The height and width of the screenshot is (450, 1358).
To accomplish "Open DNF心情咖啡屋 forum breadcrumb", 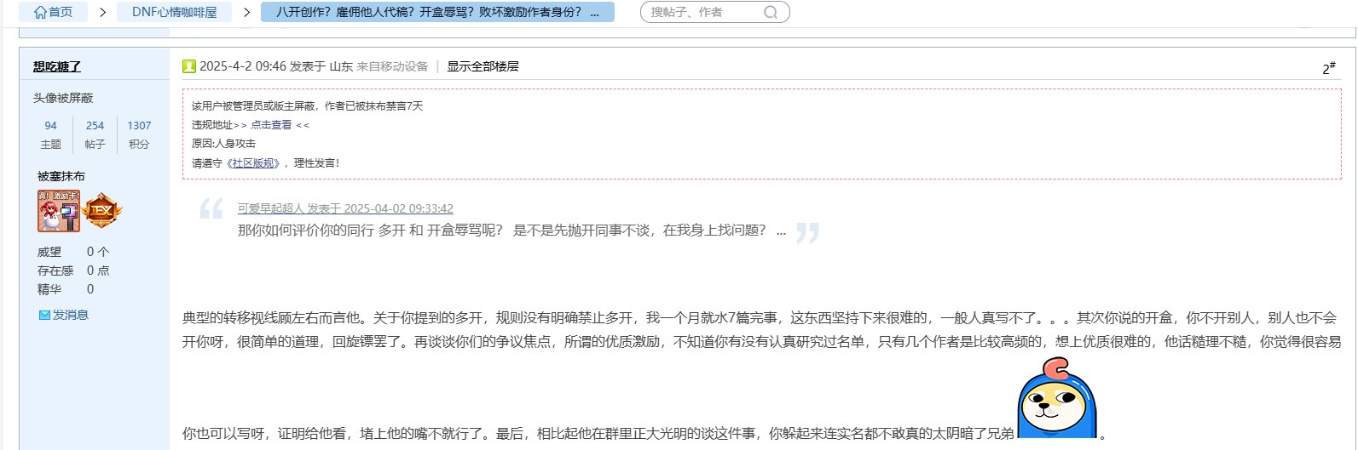I will [174, 12].
